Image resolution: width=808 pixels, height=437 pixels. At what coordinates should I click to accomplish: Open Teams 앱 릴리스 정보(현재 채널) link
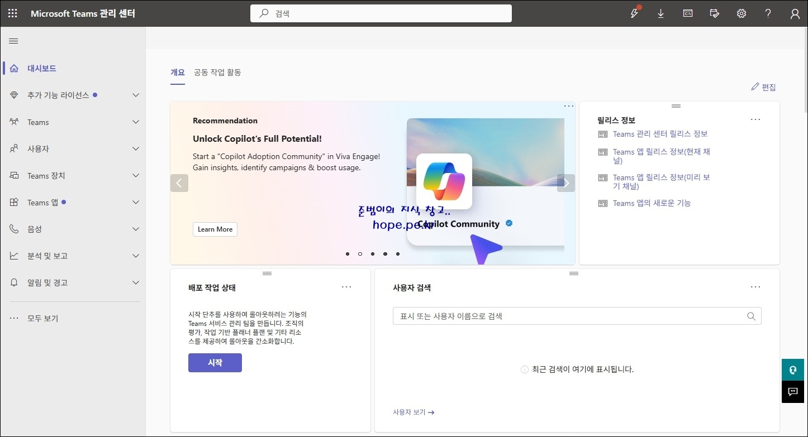point(662,156)
